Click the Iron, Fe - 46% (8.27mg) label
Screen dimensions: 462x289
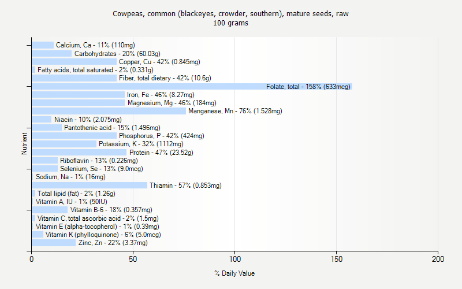click(161, 95)
